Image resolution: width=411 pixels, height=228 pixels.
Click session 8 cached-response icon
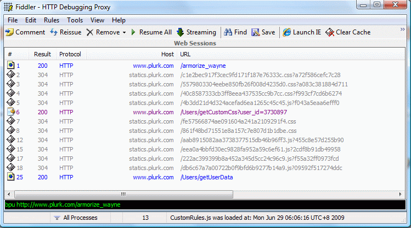(11, 130)
